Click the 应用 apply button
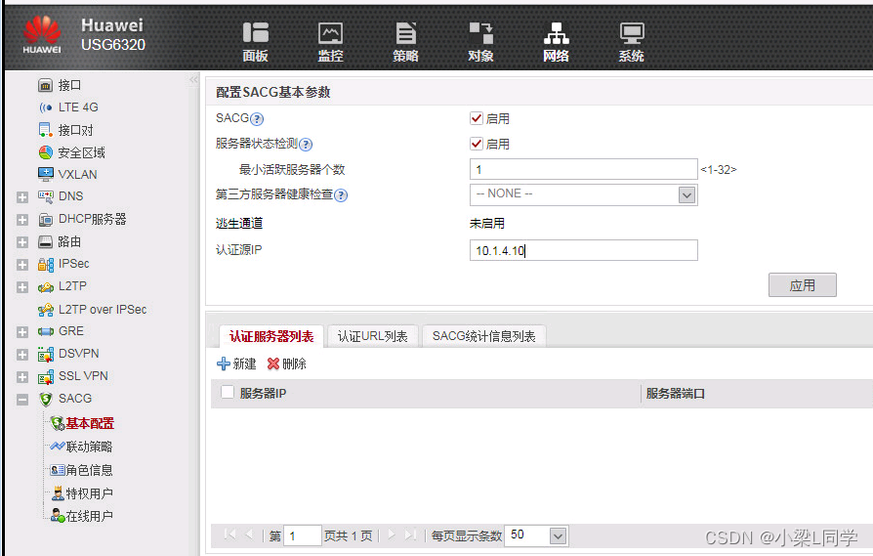The width and height of the screenshot is (873, 556). pyautogui.click(x=803, y=285)
